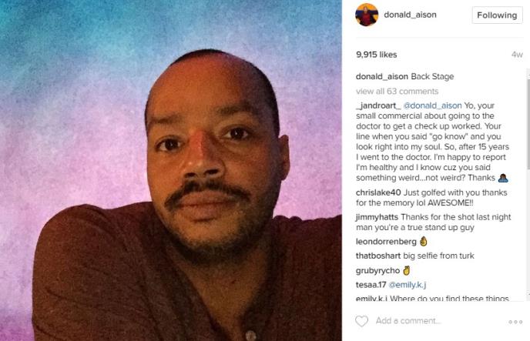The image size is (530, 341).
Task: Visit the jimmyhatts commenter profile
Action: 377,217
